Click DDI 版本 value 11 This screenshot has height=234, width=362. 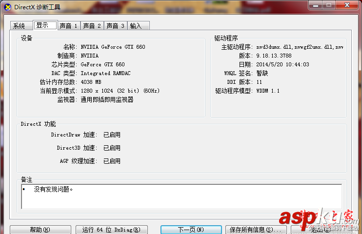pyautogui.click(x=259, y=82)
